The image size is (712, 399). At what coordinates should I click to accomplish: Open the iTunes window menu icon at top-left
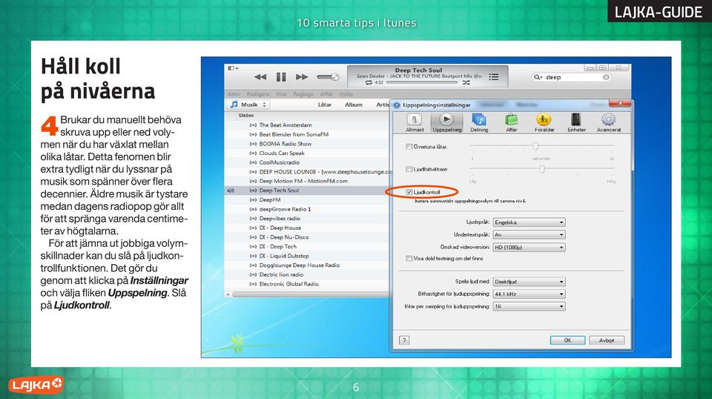233,68
